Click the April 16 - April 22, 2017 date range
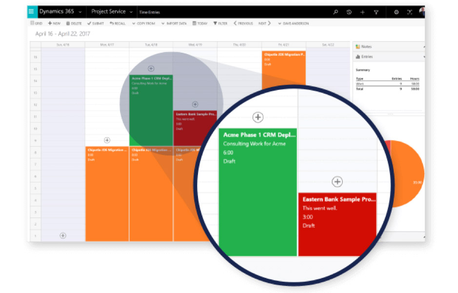This screenshot has height=293, width=458. pyautogui.click(x=63, y=34)
